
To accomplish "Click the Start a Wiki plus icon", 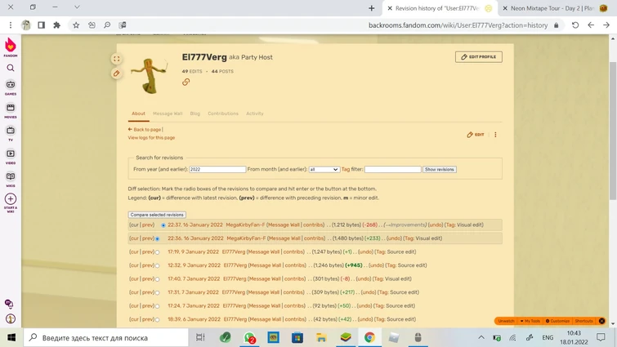I will coord(11,199).
